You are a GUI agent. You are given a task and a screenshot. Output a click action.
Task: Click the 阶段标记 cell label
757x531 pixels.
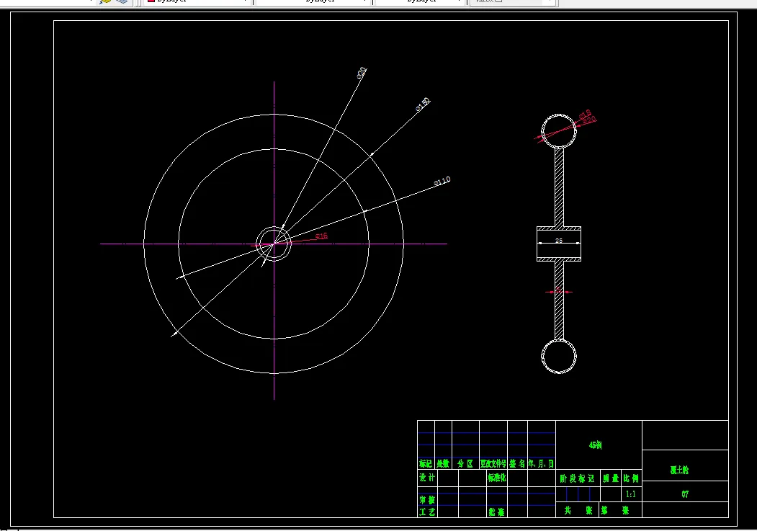click(x=577, y=478)
